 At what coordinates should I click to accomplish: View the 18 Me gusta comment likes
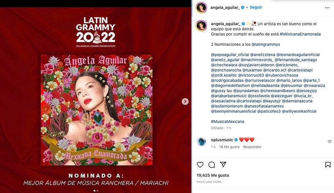229,147
